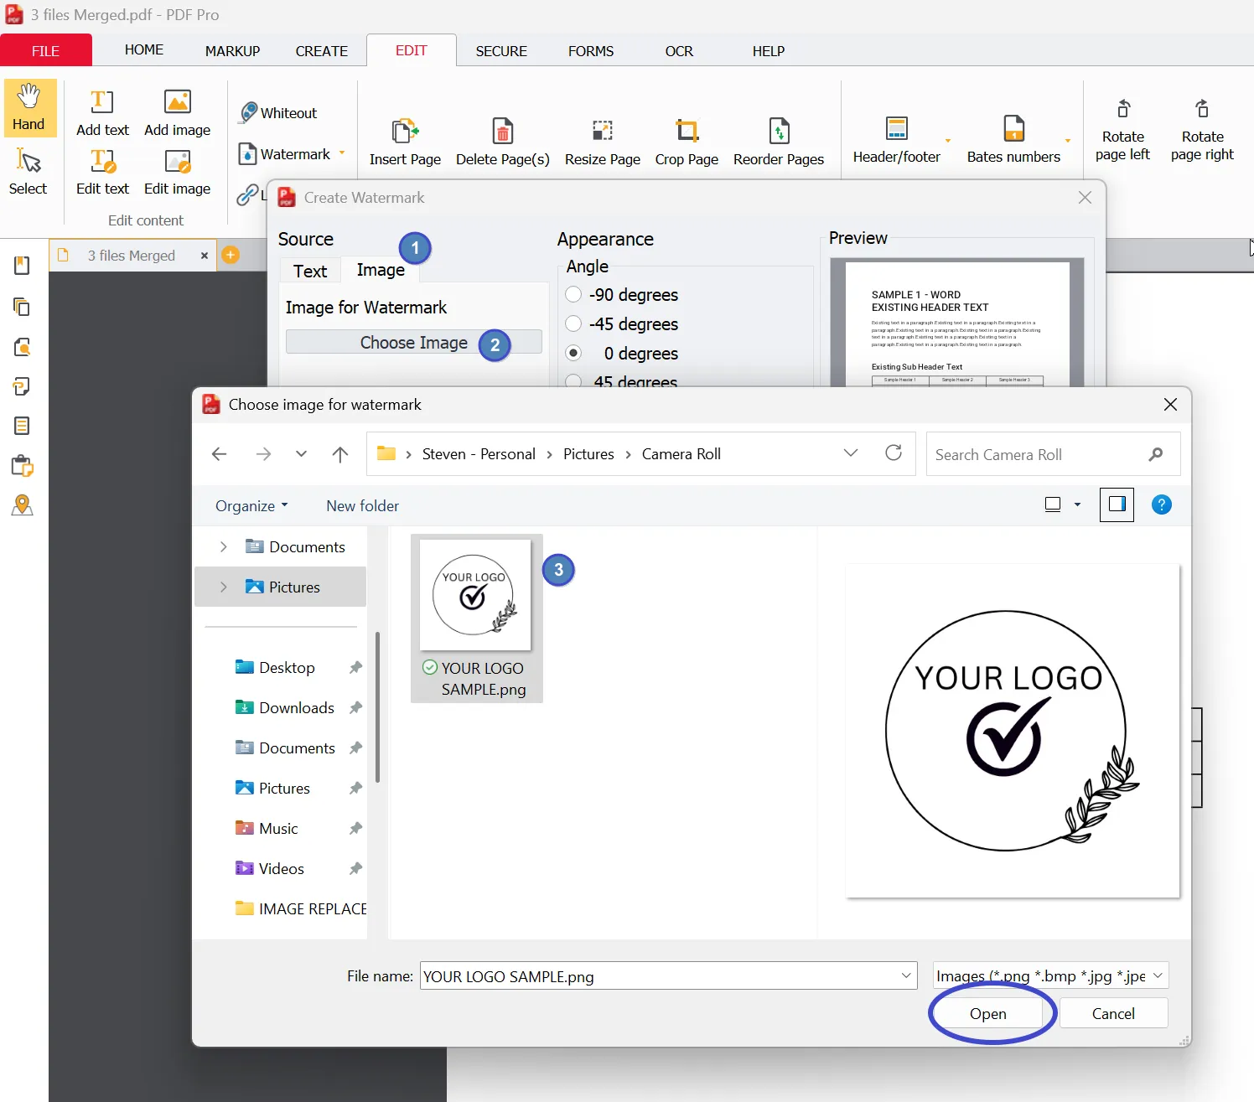This screenshot has width=1254, height=1102.
Task: Open the Reorder Pages tool
Action: [779, 142]
